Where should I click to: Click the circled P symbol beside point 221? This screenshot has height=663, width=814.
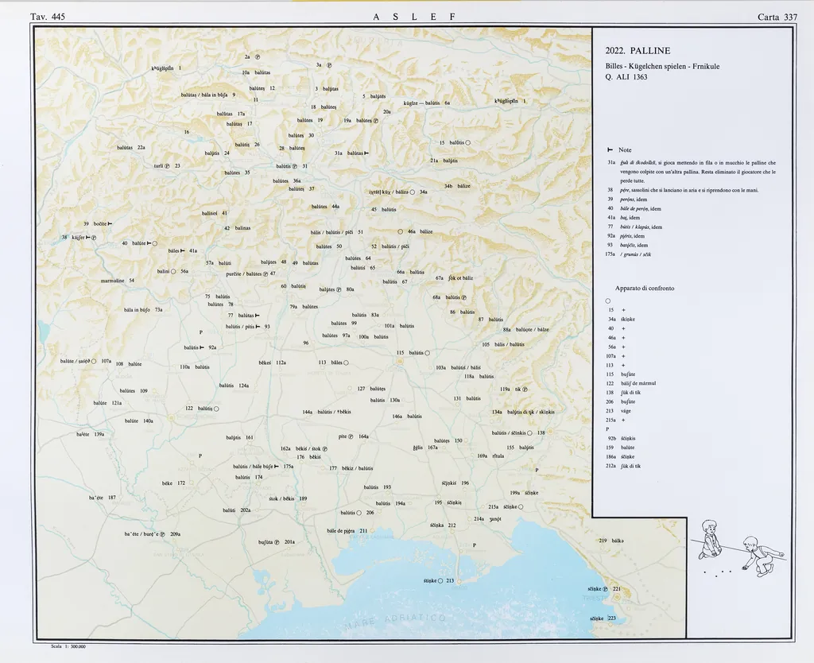pos(606,589)
